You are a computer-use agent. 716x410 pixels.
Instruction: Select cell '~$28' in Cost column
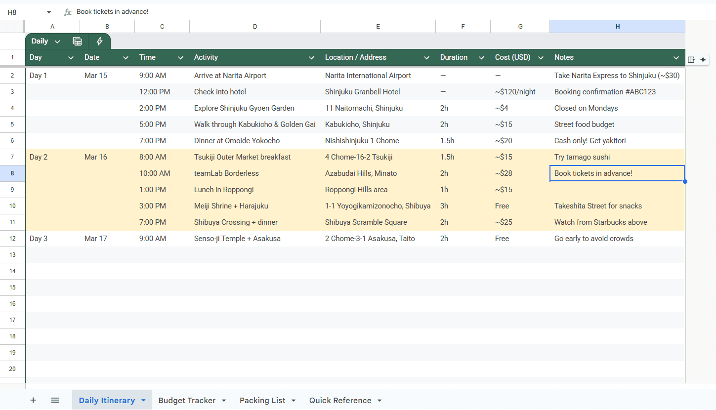[520, 173]
